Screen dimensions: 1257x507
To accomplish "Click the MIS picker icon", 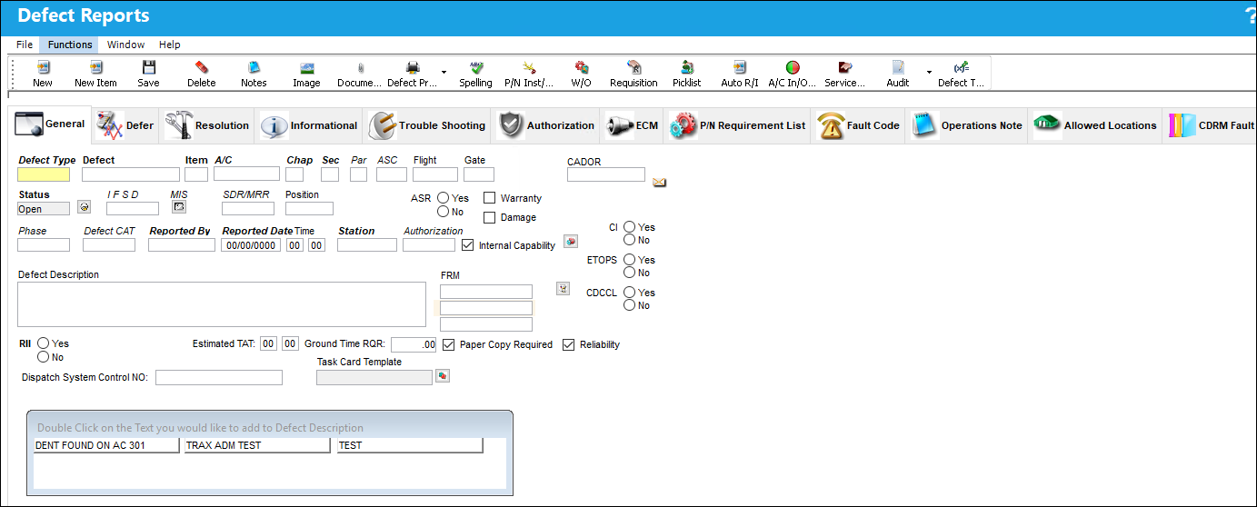I will tap(178, 207).
